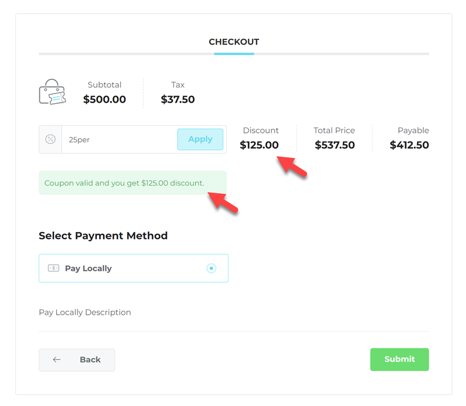Click the red arrow pointing at Discount amount

(292, 167)
